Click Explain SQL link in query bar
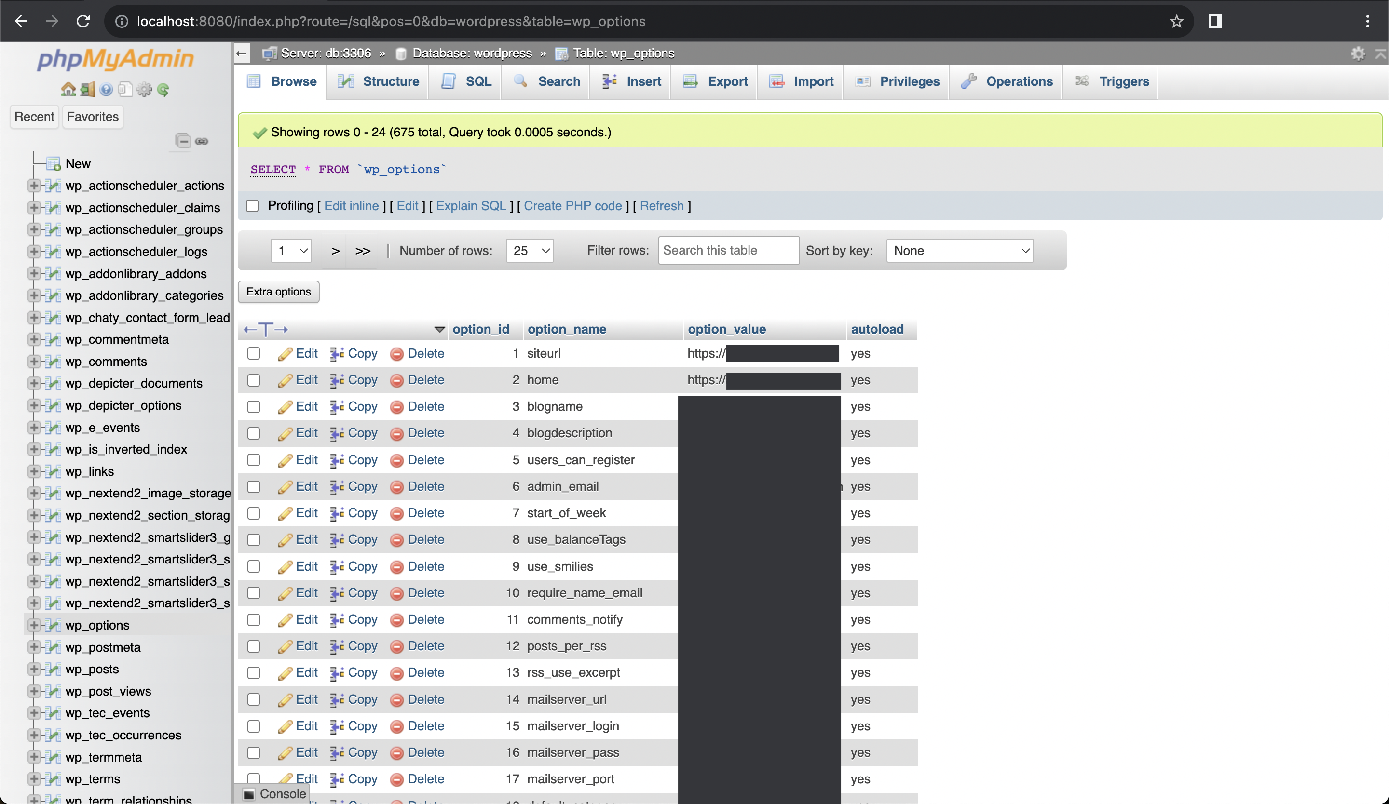The height and width of the screenshot is (804, 1389). [x=470, y=206]
